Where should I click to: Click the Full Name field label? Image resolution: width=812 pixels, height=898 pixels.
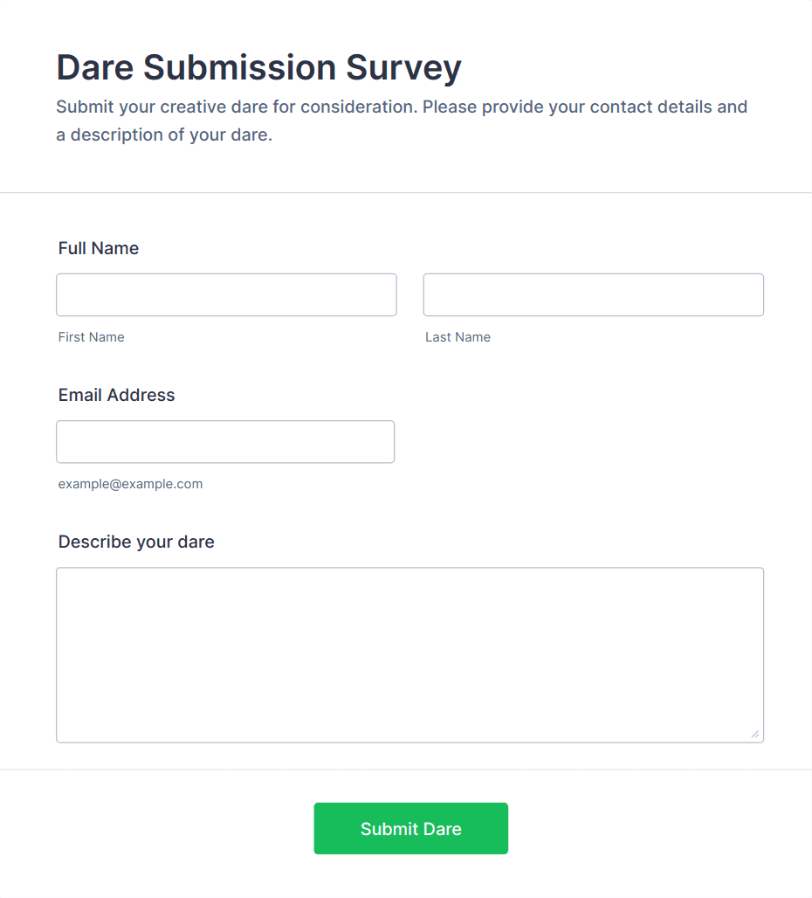tap(99, 248)
